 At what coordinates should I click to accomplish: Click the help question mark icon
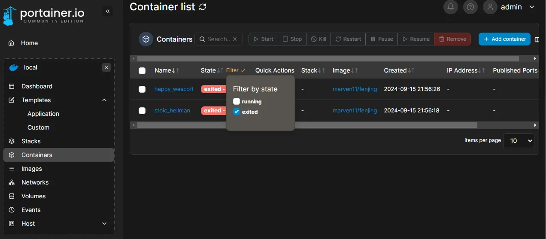(x=470, y=7)
